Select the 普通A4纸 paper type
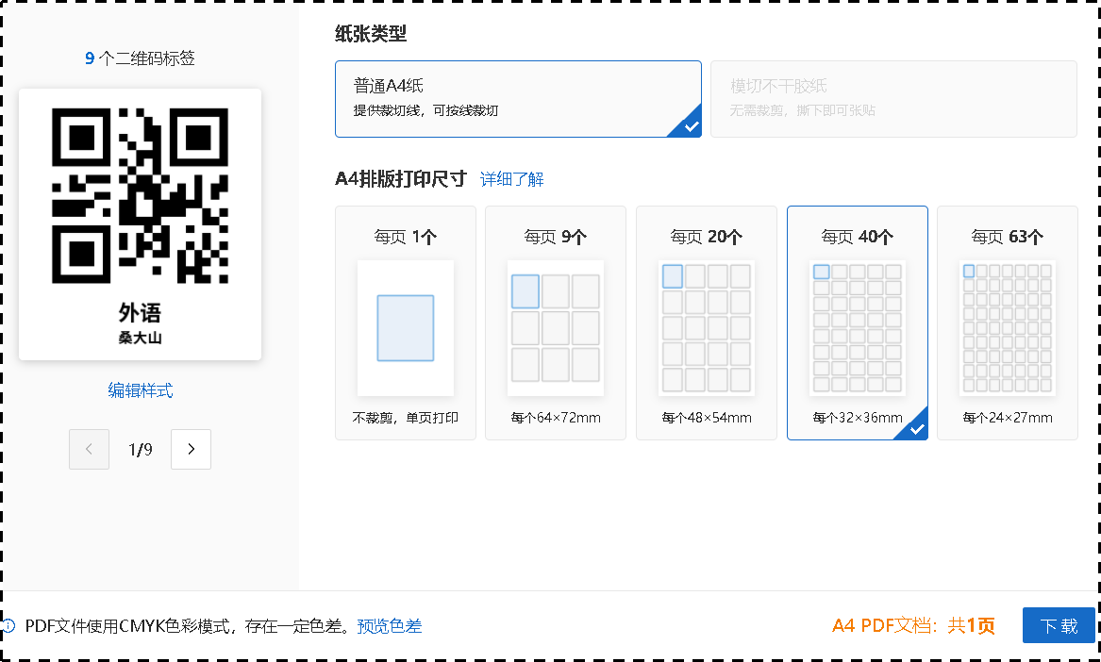Image resolution: width=1101 pixels, height=662 pixels. 518,99
